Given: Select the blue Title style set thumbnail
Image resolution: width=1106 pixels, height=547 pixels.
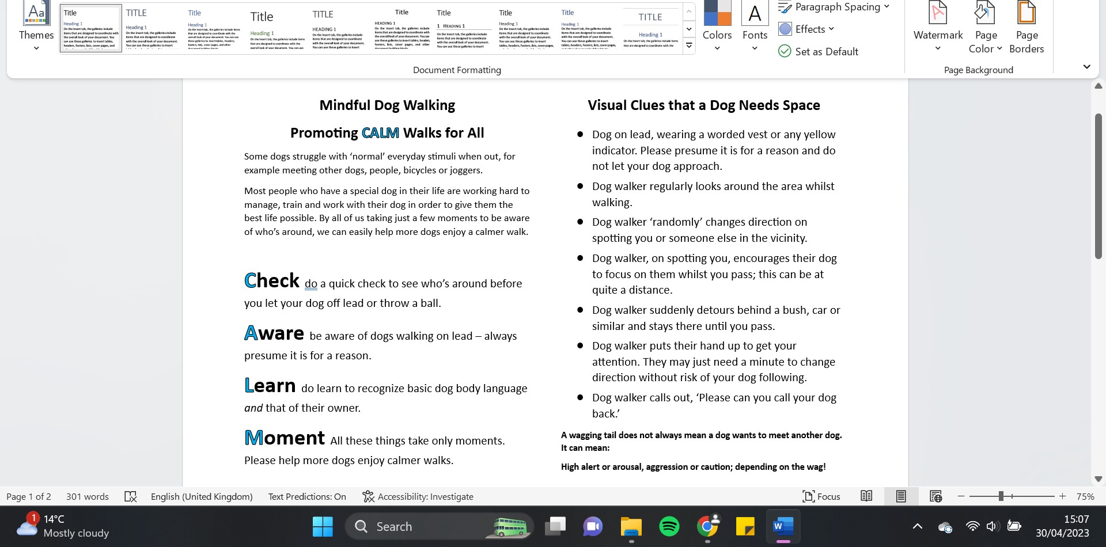Looking at the screenshot, I should tap(214, 28).
